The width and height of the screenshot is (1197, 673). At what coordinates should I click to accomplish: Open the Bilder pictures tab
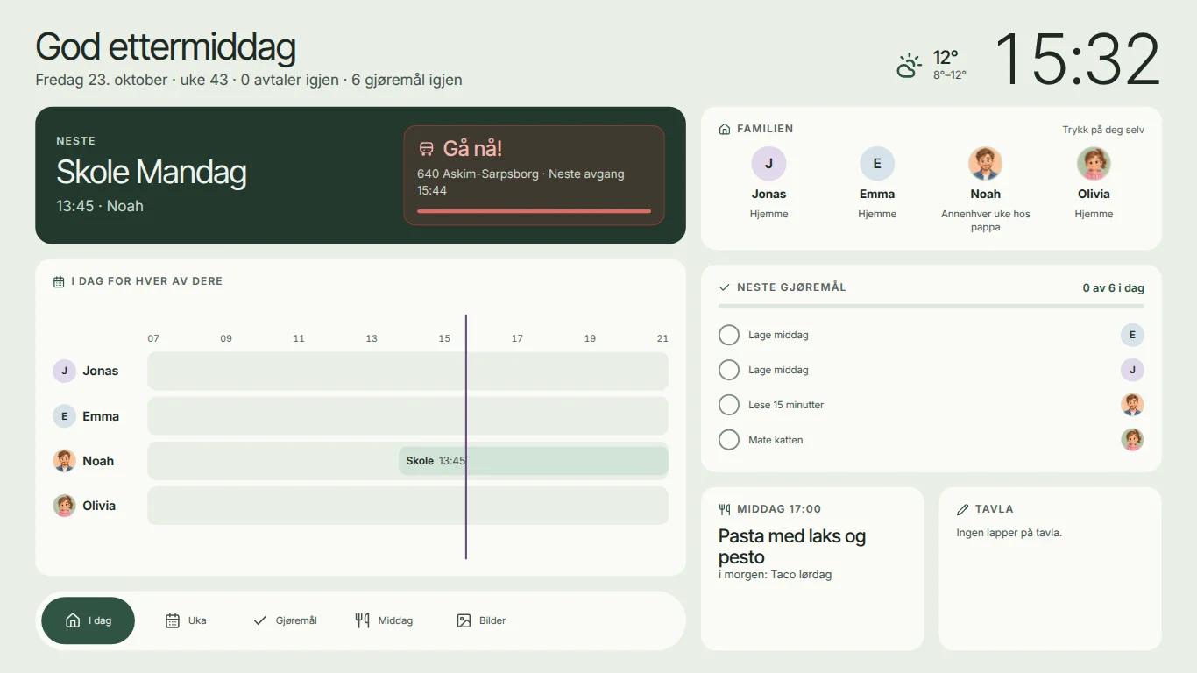click(x=481, y=620)
